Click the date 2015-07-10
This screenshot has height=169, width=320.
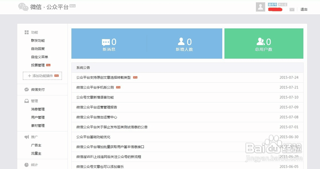(289, 97)
